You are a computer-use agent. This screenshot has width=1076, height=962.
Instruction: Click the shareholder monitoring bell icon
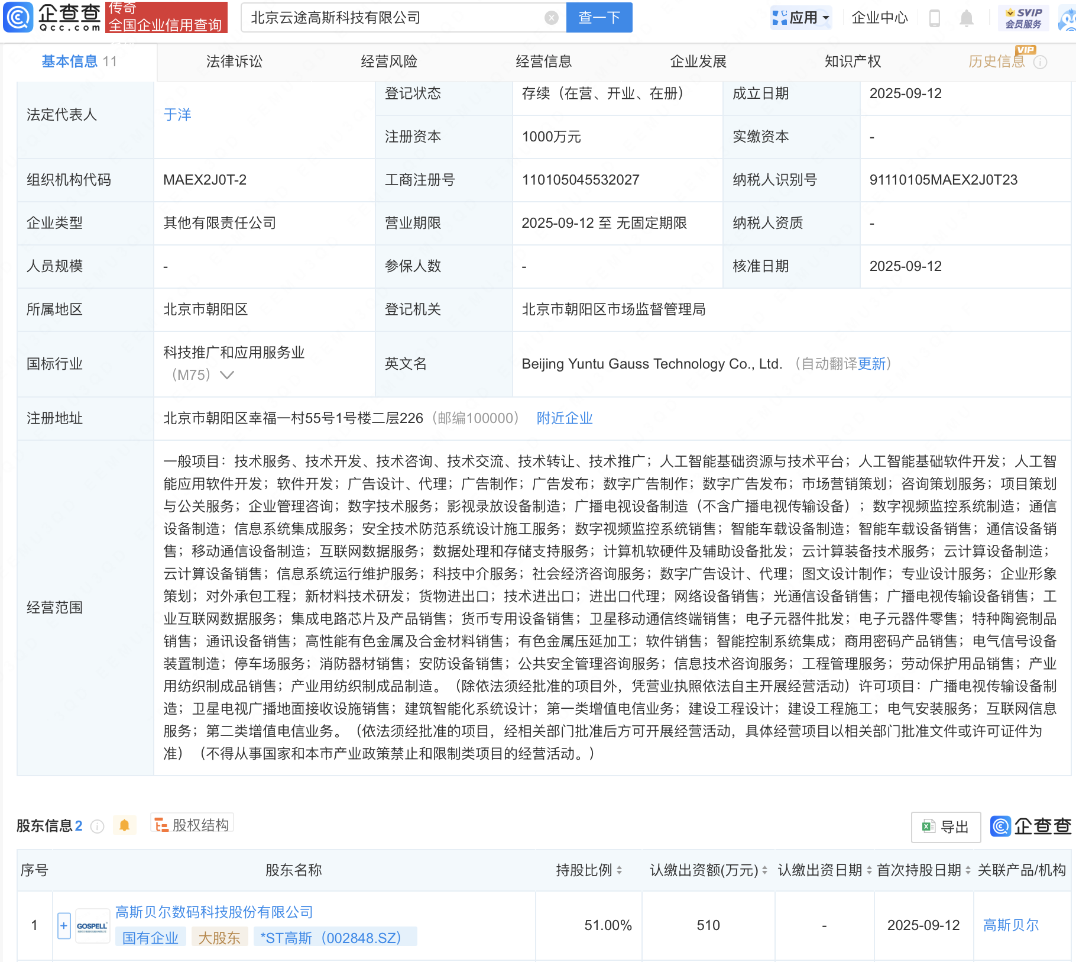124,825
